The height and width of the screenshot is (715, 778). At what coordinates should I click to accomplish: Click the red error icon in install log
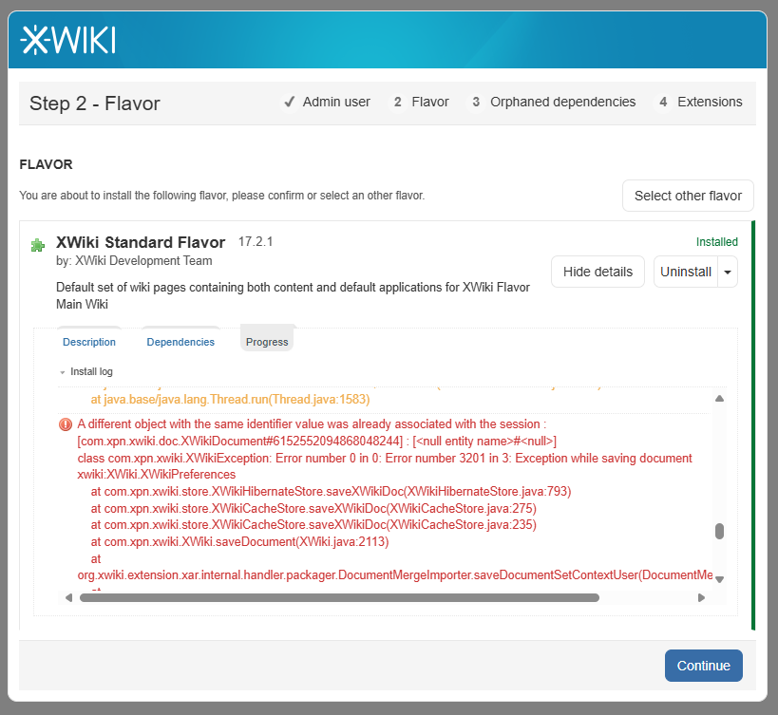[66, 424]
